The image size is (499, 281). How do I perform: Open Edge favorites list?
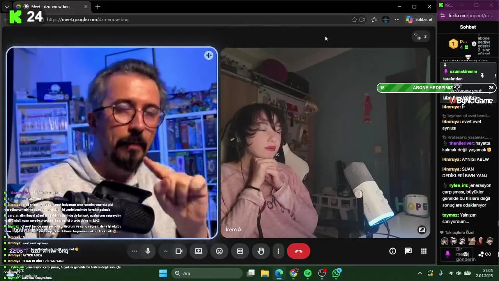(374, 20)
